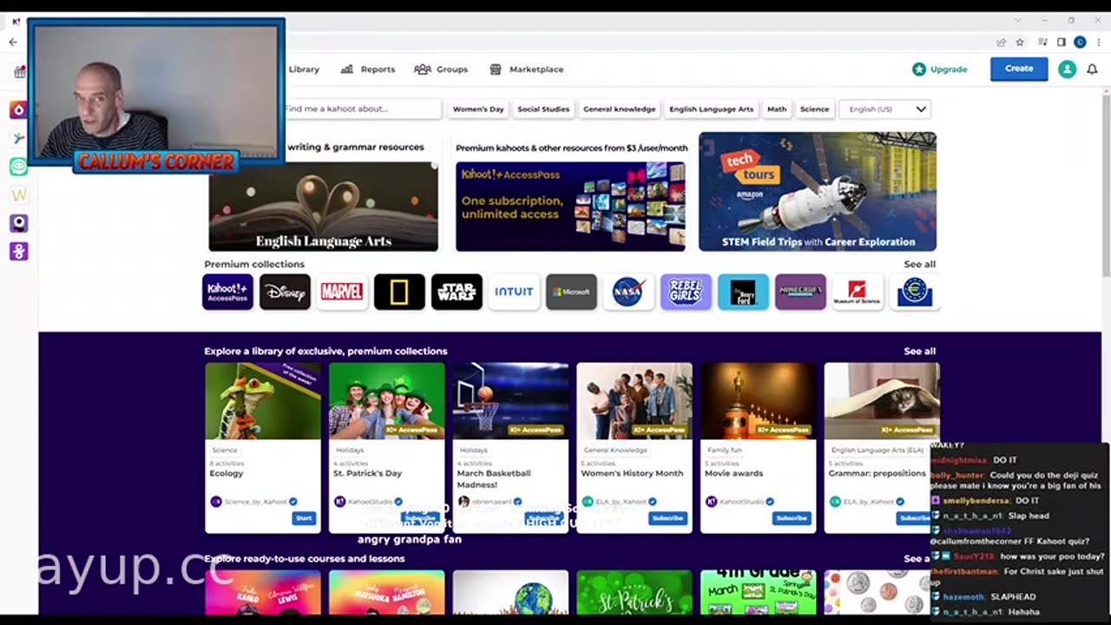Image resolution: width=1111 pixels, height=625 pixels.
Task: Open the Chrome three-dot menu
Action: (1098, 42)
